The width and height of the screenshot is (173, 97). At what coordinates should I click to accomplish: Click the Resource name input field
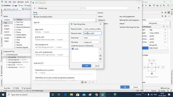pyautogui.click(x=92, y=29)
